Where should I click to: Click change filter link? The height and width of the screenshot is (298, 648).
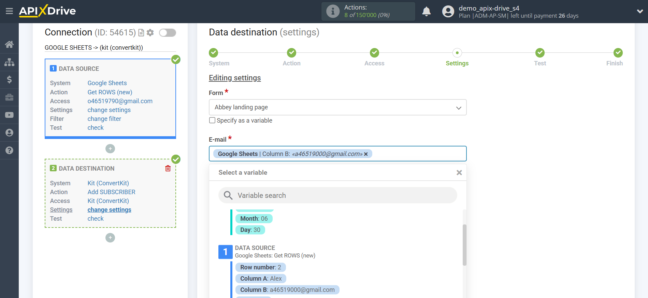[104, 119]
